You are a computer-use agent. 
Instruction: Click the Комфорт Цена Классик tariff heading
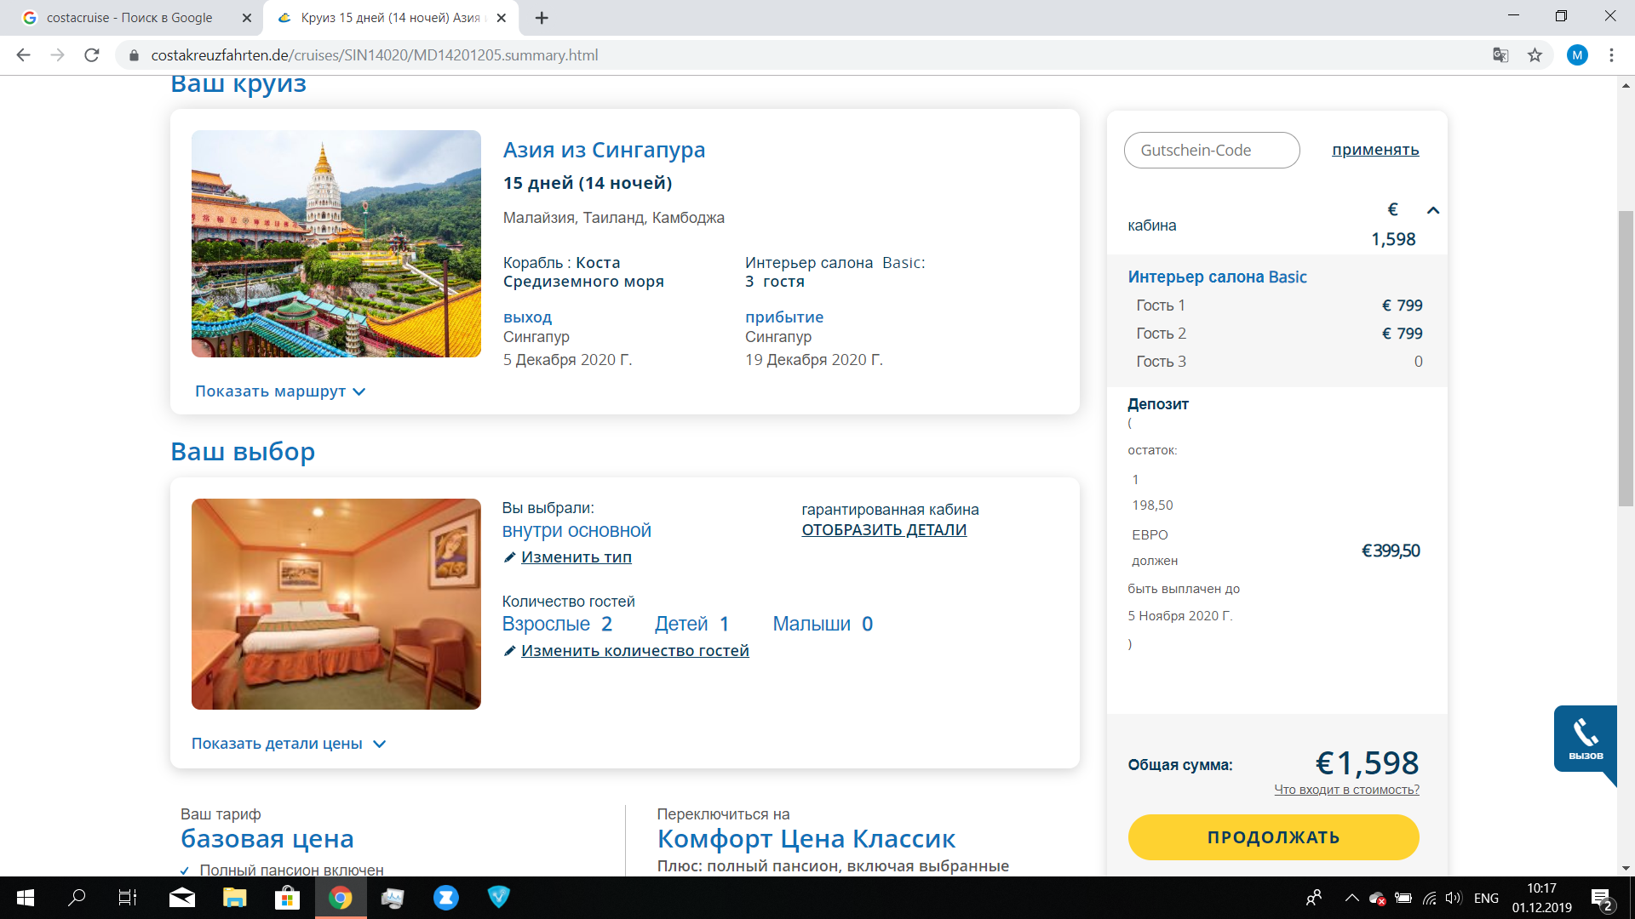(x=806, y=839)
